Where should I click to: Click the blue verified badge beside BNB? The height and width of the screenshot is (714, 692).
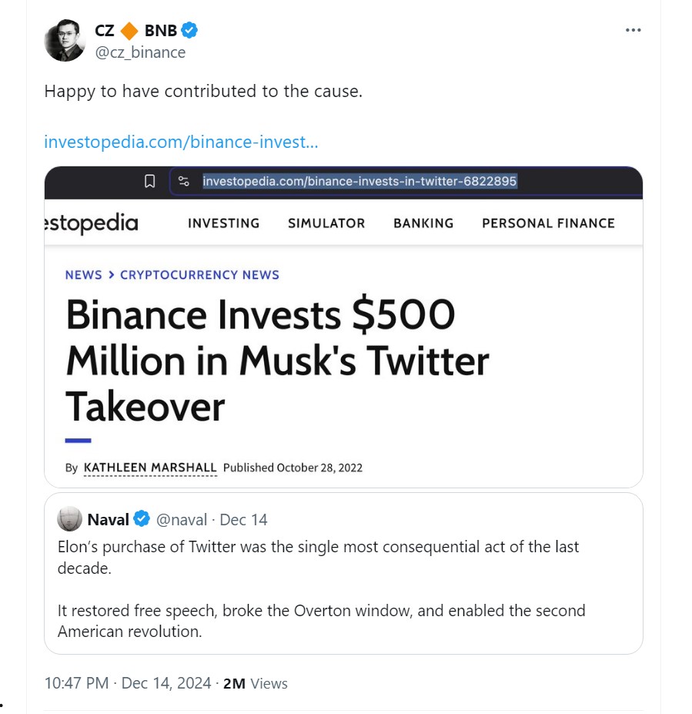[189, 31]
